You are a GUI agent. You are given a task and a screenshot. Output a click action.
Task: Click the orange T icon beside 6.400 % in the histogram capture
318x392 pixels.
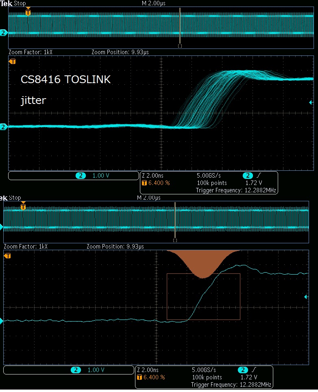(139, 377)
